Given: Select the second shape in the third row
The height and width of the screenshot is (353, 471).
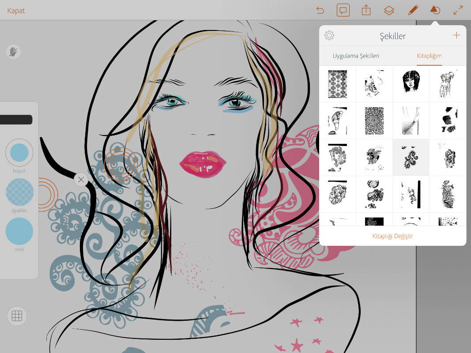Looking at the screenshot, I should tap(374, 158).
